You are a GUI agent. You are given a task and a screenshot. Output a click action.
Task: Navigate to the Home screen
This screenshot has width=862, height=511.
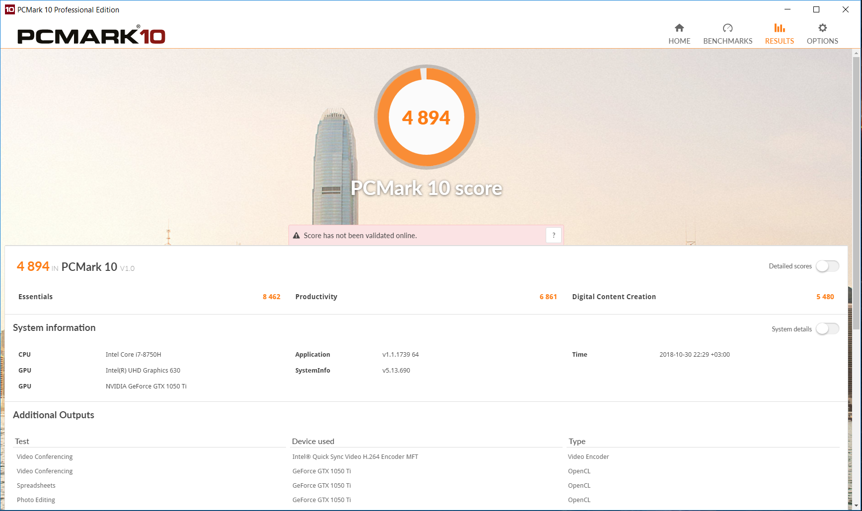679,33
